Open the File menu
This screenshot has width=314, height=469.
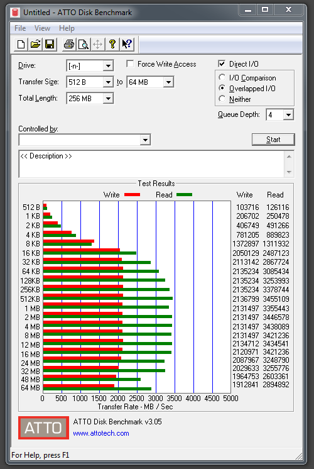(x=20, y=28)
